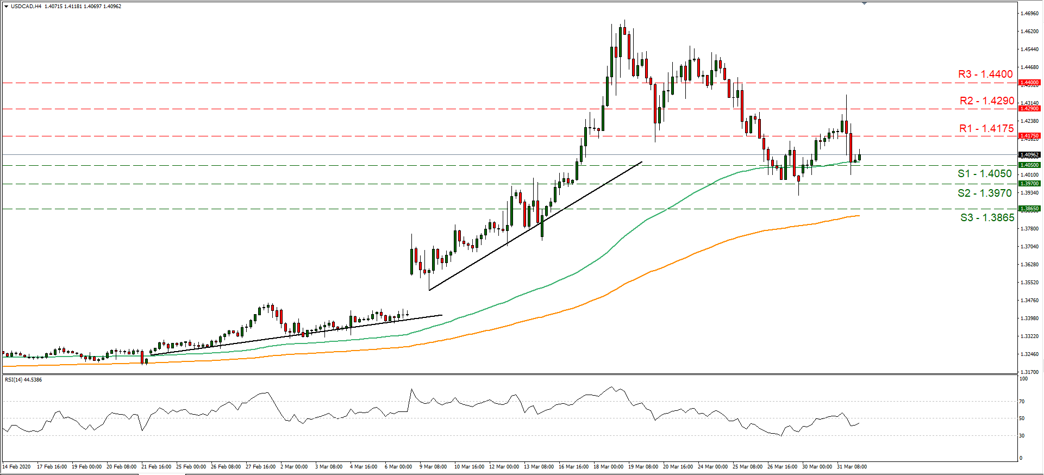
Task: Click the RSI 30 level label
Action: click(1022, 436)
